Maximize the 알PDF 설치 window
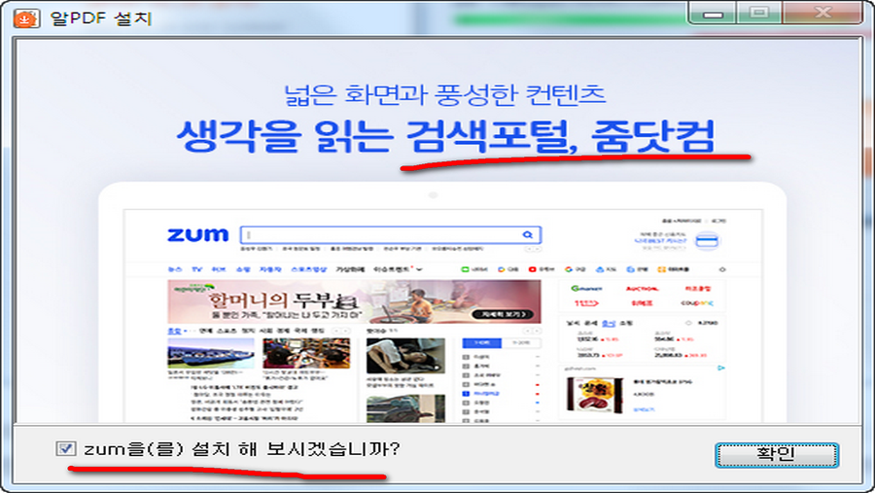 759,13
